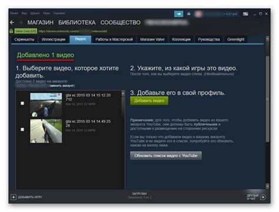Click video list scrollbar up arrow
The width and height of the screenshot is (279, 212).
pyautogui.click(x=123, y=93)
